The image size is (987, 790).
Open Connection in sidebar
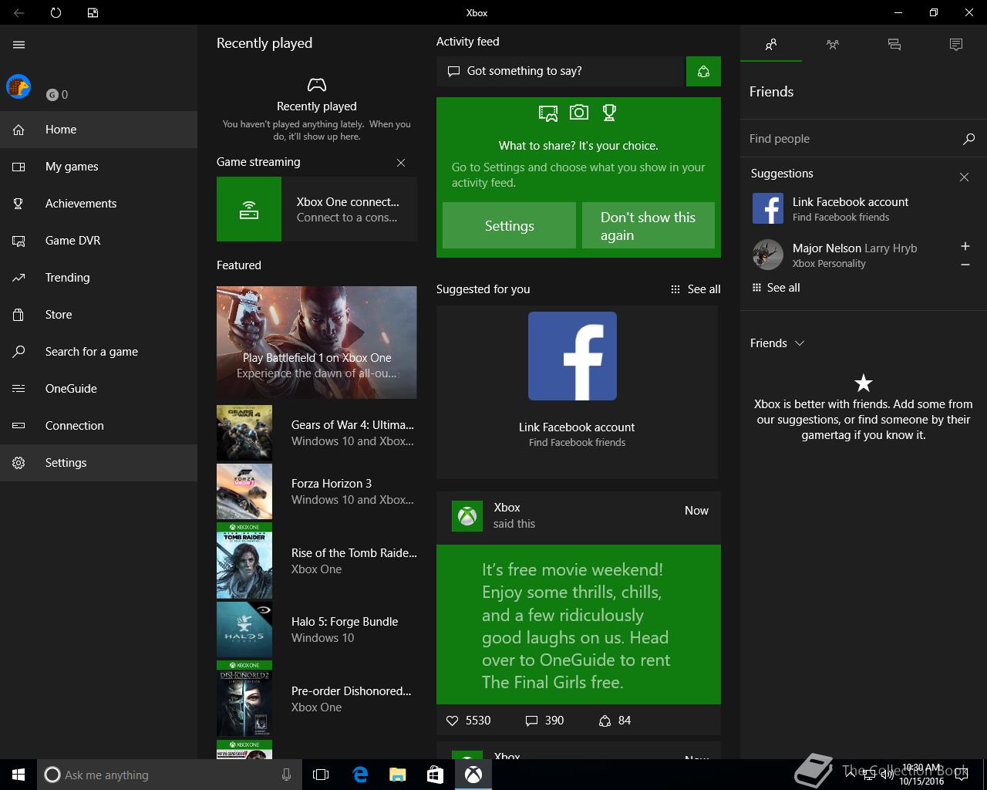point(99,426)
